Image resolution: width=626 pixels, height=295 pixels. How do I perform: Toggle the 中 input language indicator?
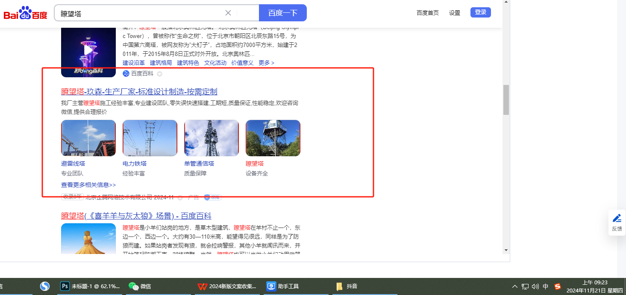coord(546,286)
